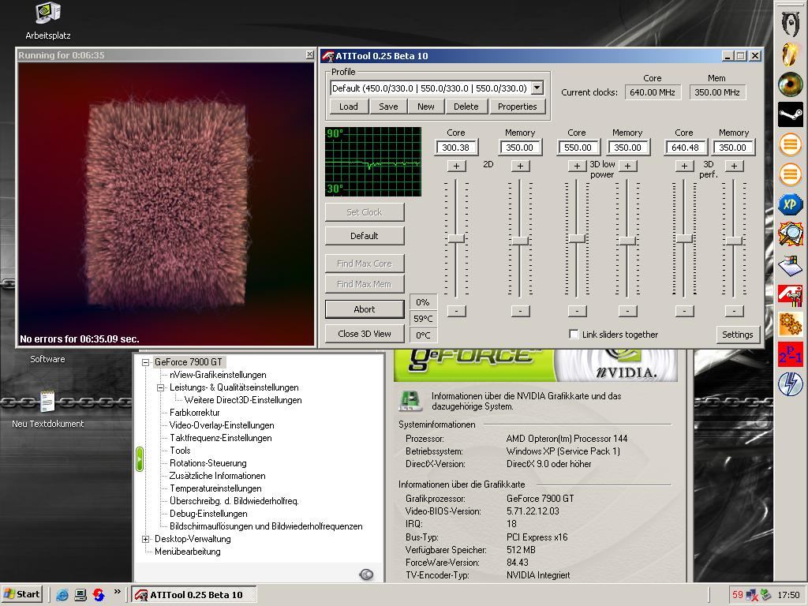Open profile Properties button

[518, 107]
